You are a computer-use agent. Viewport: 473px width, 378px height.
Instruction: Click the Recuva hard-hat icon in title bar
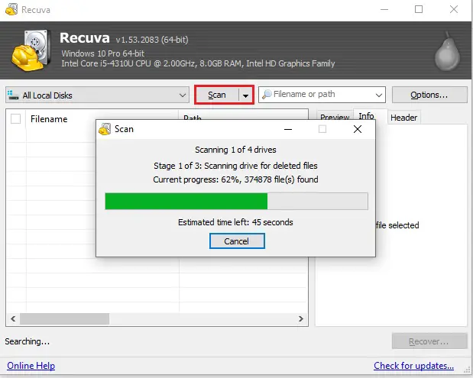click(11, 9)
